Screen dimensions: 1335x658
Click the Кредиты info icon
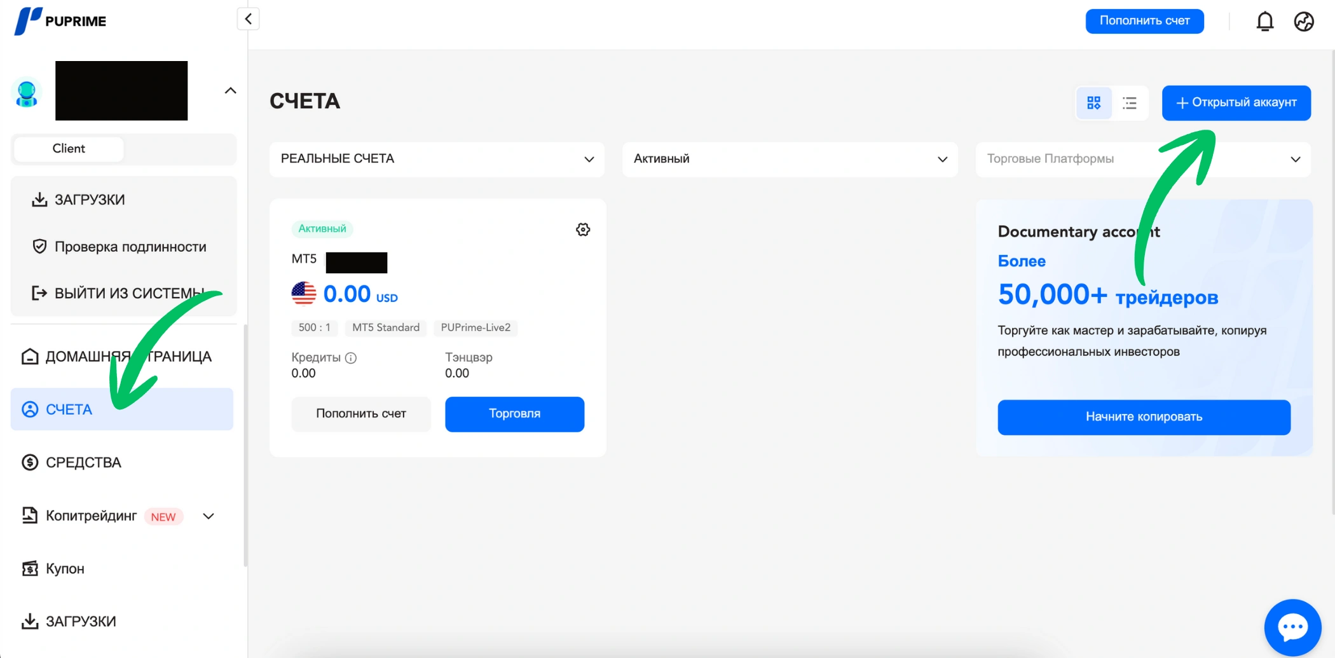[351, 358]
